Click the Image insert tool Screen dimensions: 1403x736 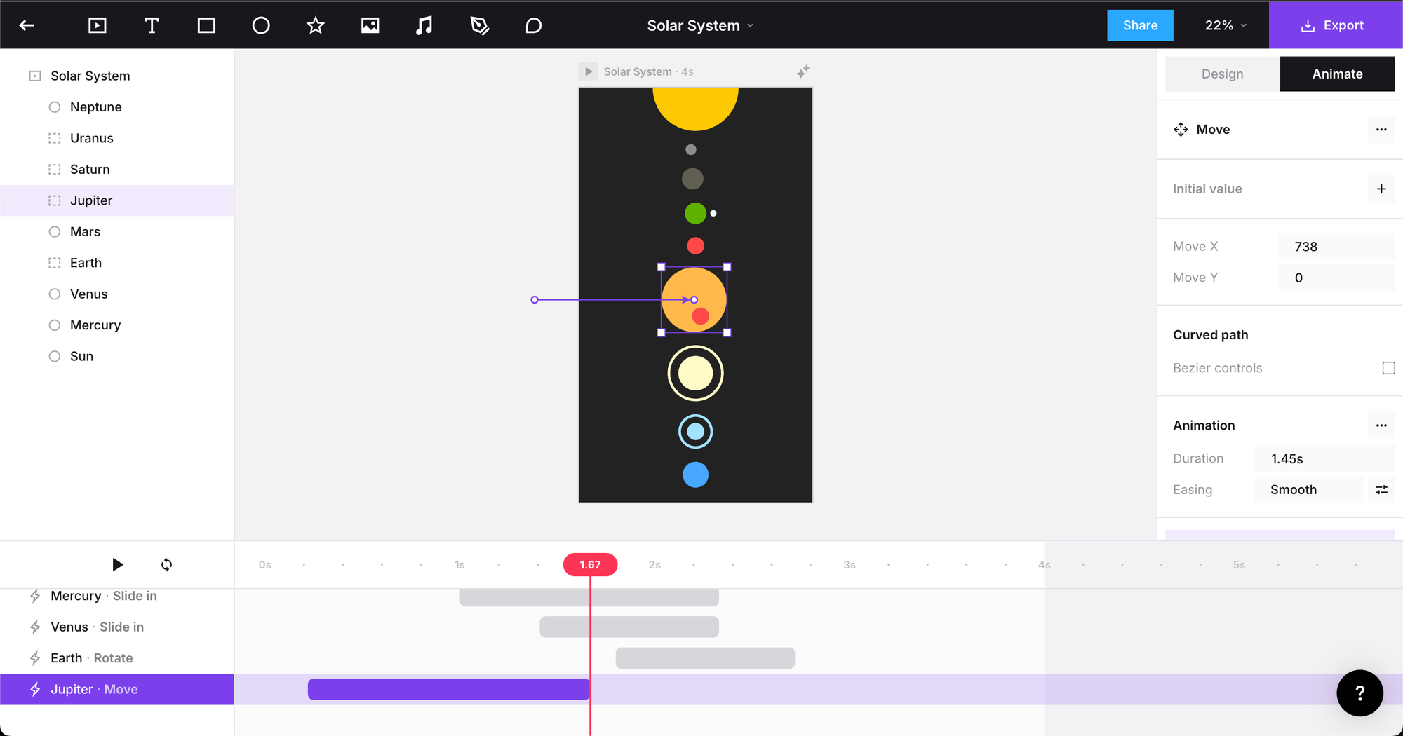coord(370,26)
